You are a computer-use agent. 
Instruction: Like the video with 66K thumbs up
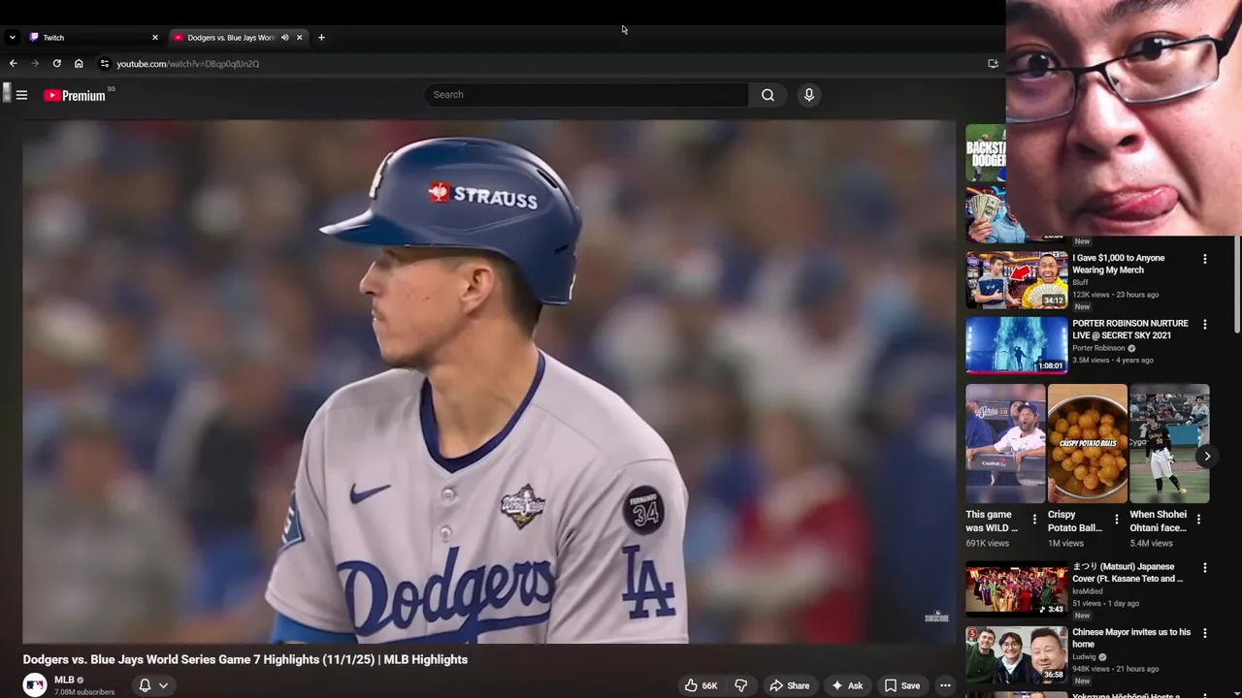click(701, 685)
